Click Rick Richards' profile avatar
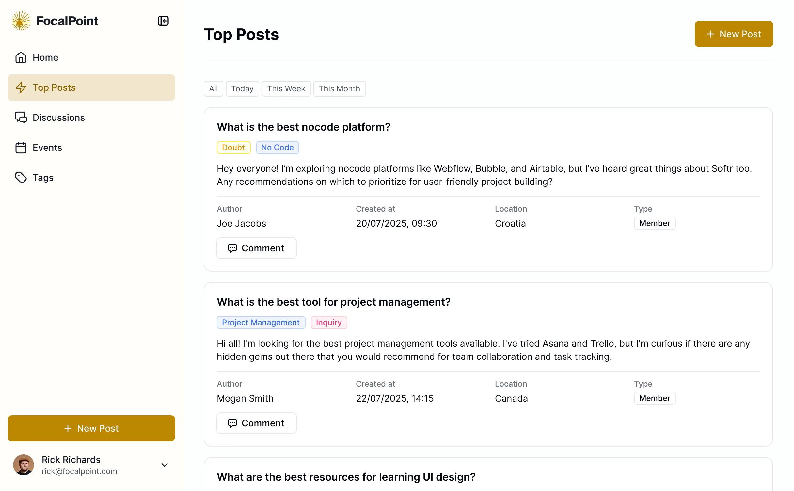 click(x=23, y=465)
